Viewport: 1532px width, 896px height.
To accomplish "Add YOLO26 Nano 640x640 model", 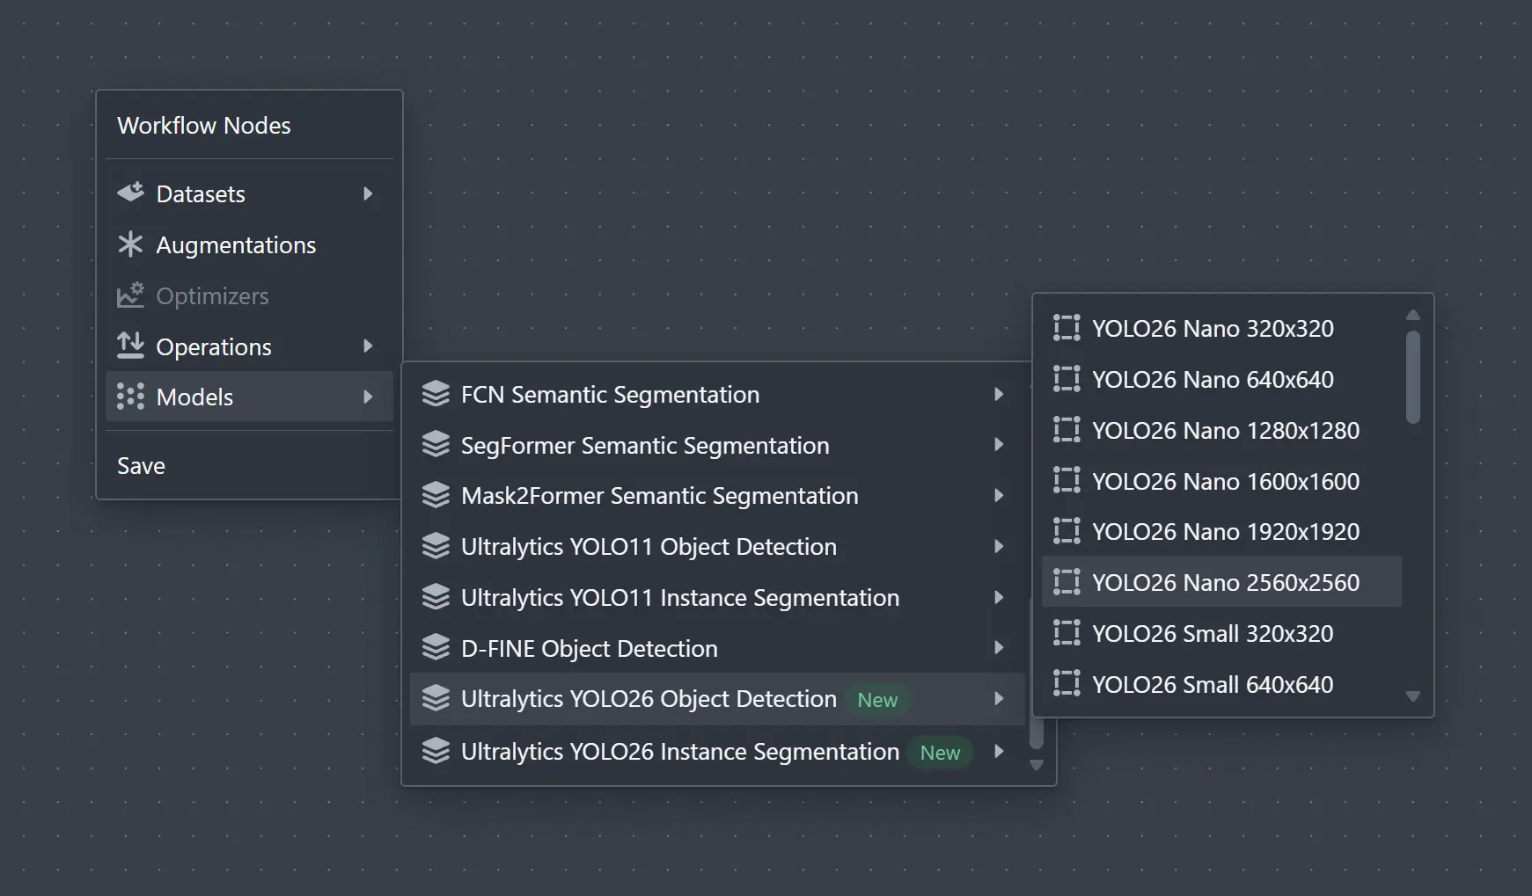I will [x=1221, y=379].
